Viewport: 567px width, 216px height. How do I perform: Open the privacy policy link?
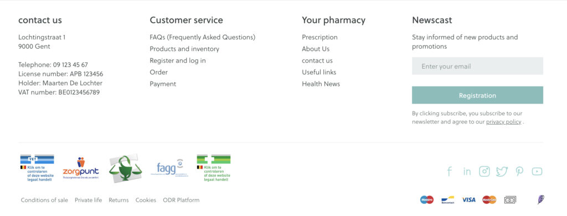(x=503, y=122)
